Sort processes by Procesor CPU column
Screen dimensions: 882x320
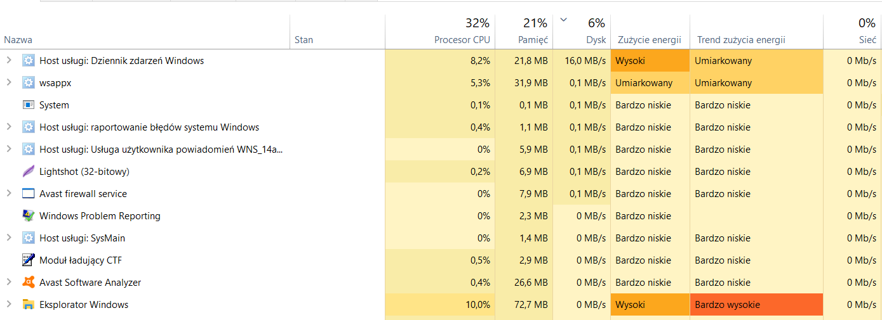(x=462, y=39)
